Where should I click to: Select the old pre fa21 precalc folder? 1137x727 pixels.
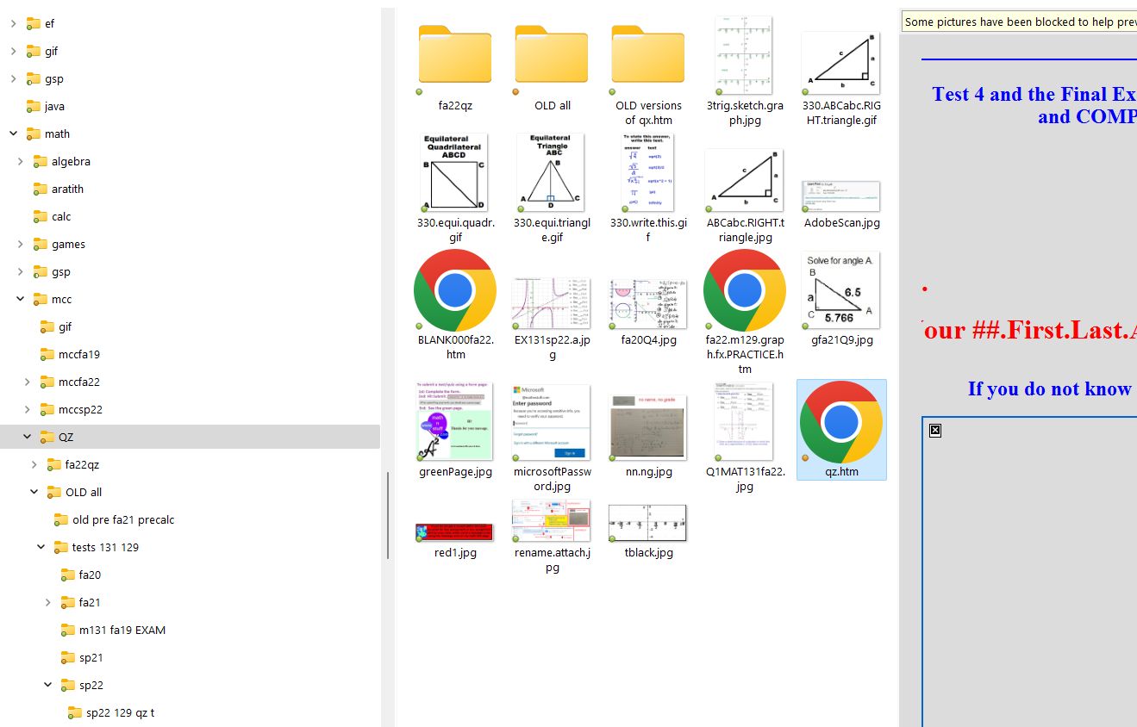122,519
